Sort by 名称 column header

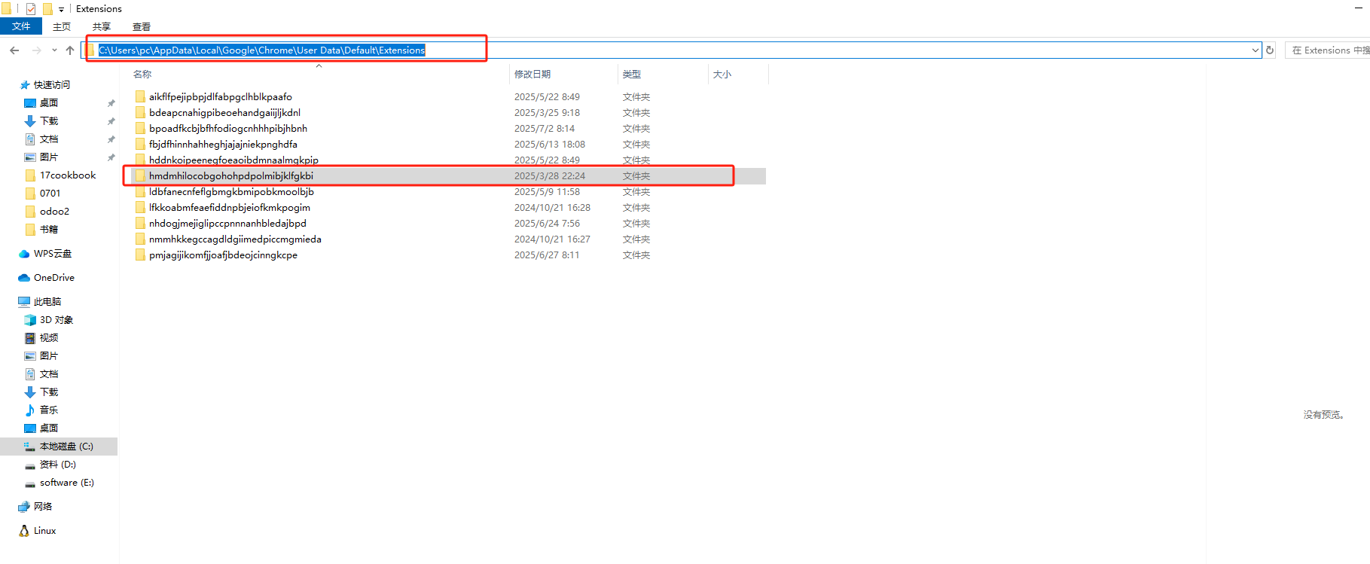[x=142, y=74]
